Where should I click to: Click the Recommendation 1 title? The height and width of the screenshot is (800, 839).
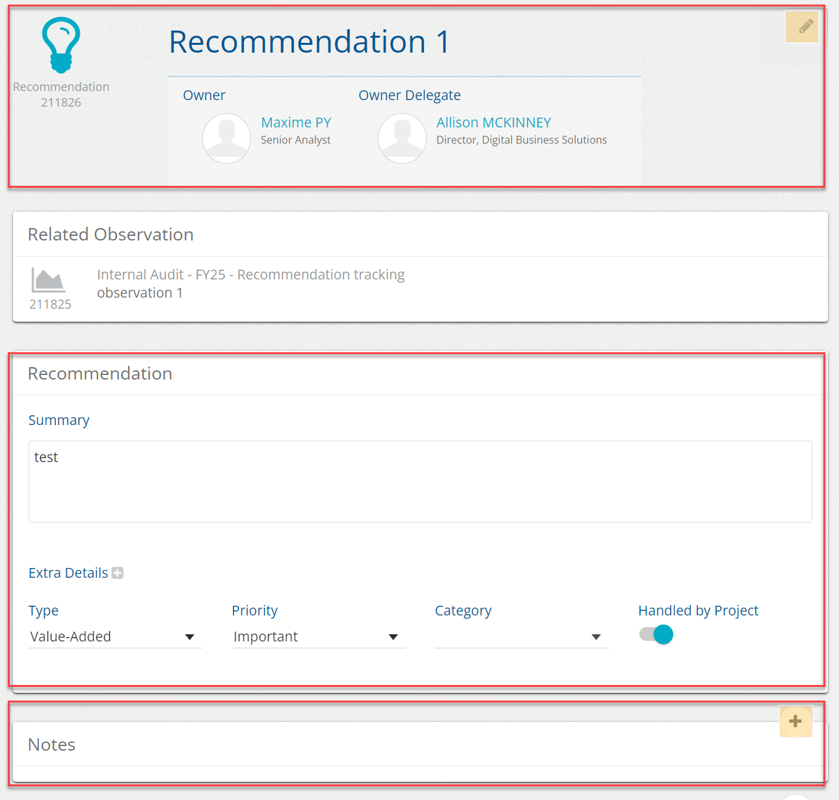[309, 42]
